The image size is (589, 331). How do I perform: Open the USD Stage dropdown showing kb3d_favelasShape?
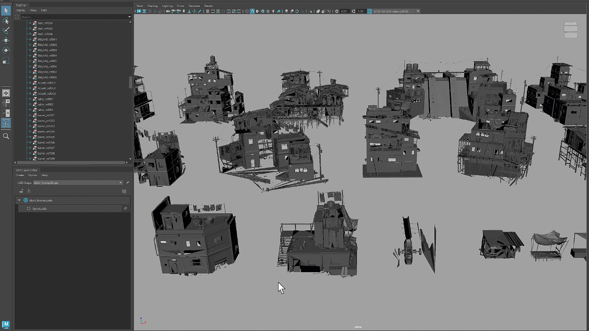(x=120, y=183)
